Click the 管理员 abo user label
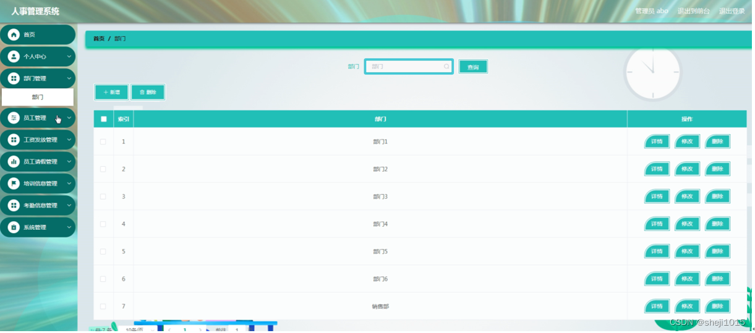Viewport: 755px width, 333px height. coord(652,11)
